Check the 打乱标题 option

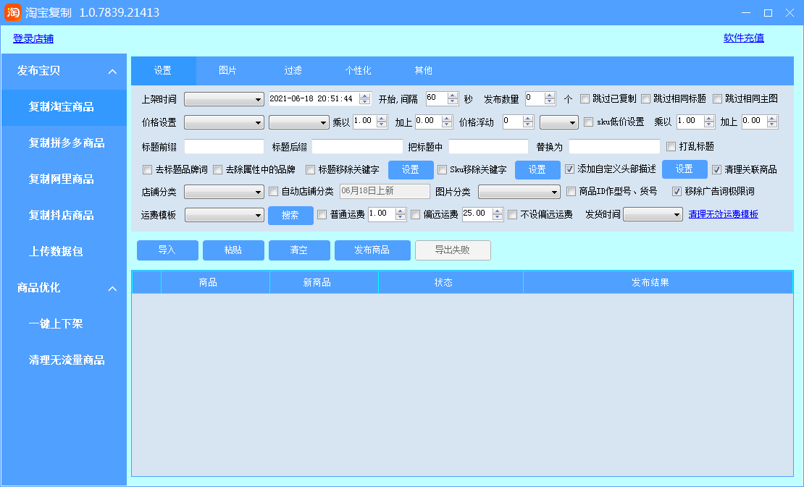point(671,146)
